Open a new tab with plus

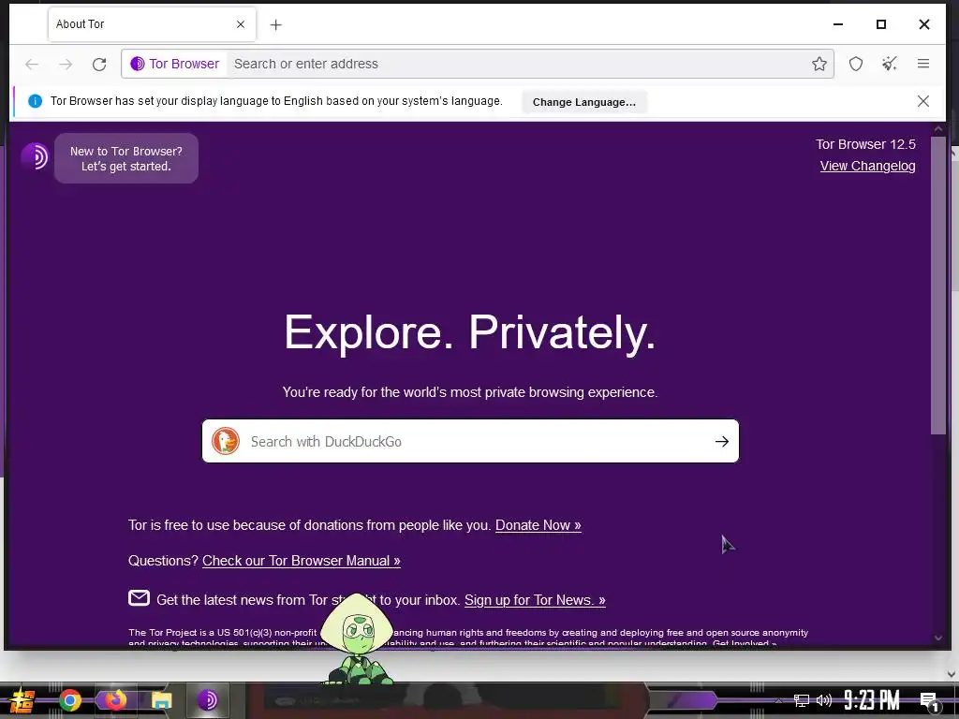(x=276, y=24)
